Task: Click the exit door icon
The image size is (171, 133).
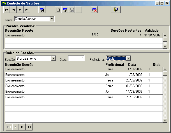Action: pyautogui.click(x=116, y=10)
